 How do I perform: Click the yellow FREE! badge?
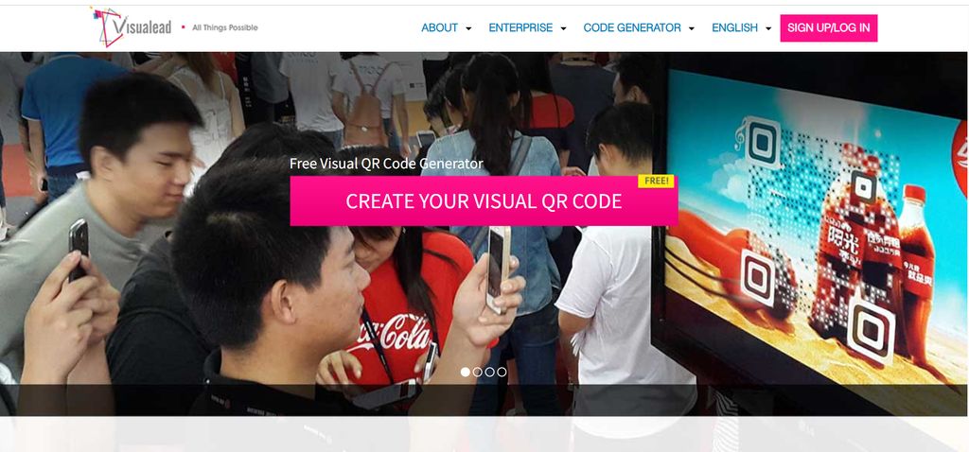[656, 181]
